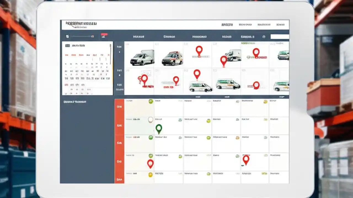Image resolution: width=353 pixels, height=198 pixels.
Task: Click the camera icon left of the zoom slider
Action: [x=67, y=36]
